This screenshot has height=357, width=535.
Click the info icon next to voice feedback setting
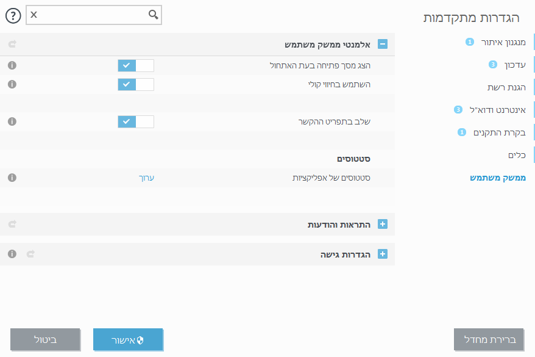12,84
